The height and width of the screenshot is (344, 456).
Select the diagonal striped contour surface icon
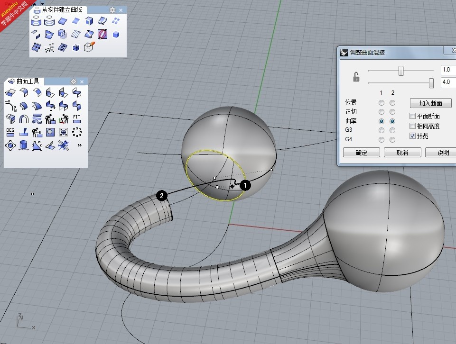tap(76, 34)
